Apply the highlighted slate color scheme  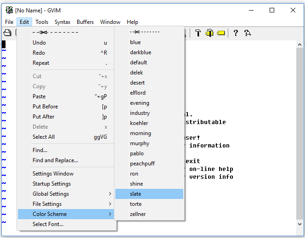click(x=149, y=194)
